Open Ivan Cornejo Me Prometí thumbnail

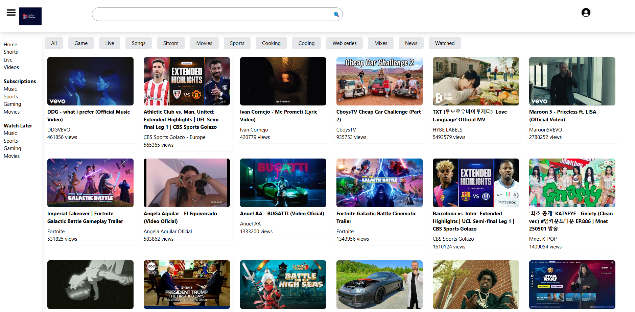click(x=283, y=81)
